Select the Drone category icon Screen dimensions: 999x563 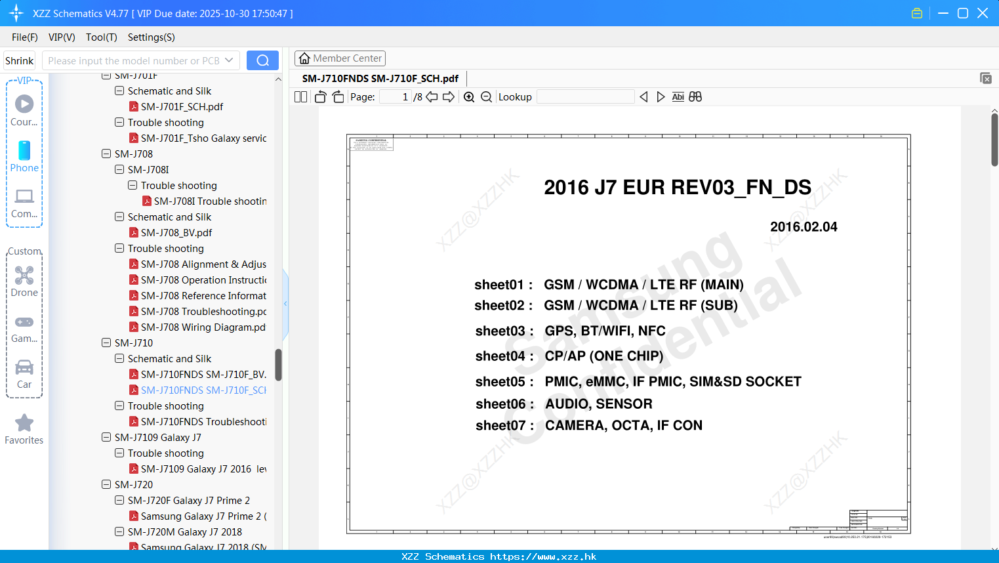click(x=24, y=281)
